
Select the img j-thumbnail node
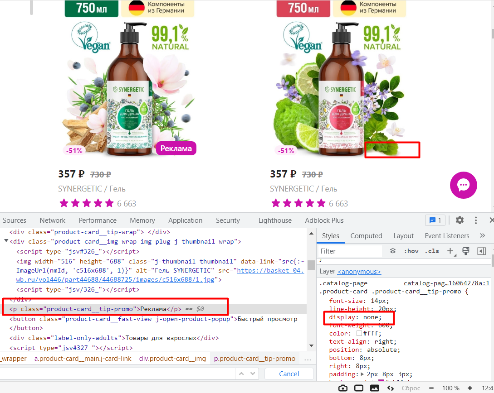pos(160,270)
